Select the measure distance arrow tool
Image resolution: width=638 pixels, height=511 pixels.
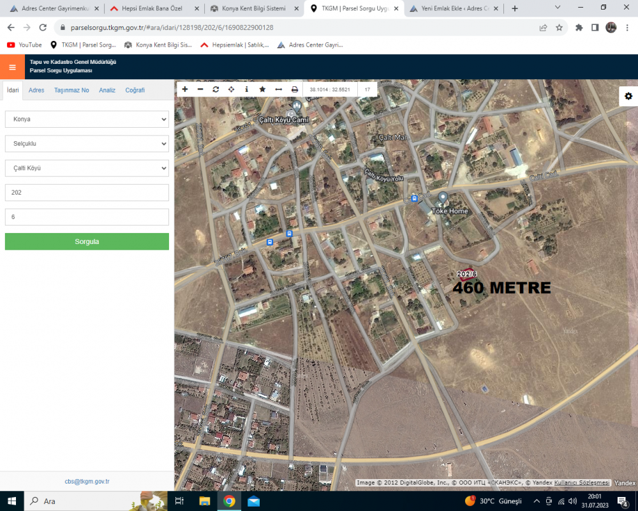[279, 89]
